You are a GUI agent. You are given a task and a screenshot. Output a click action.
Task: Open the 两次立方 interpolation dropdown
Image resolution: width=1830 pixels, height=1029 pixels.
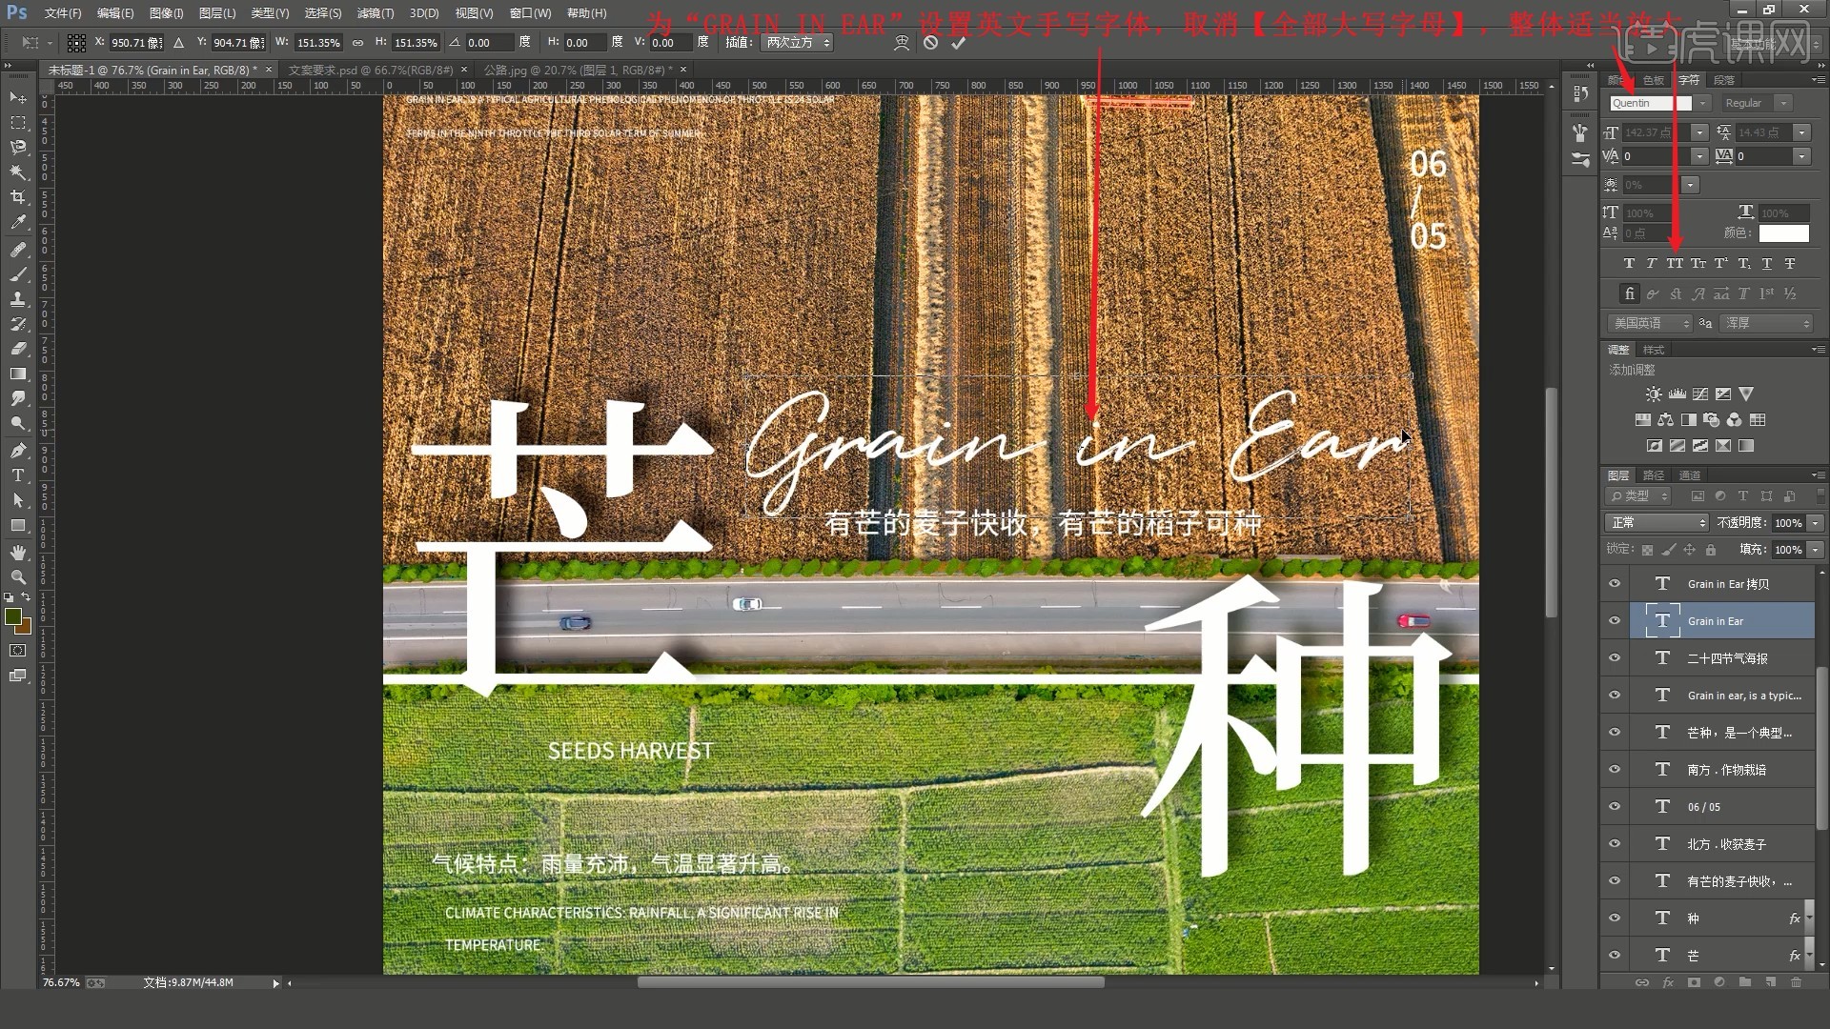tap(799, 42)
